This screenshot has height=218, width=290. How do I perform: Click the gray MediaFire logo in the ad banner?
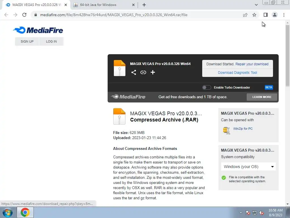(128, 97)
